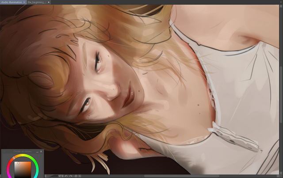Close the color circle panel

[41, 152]
